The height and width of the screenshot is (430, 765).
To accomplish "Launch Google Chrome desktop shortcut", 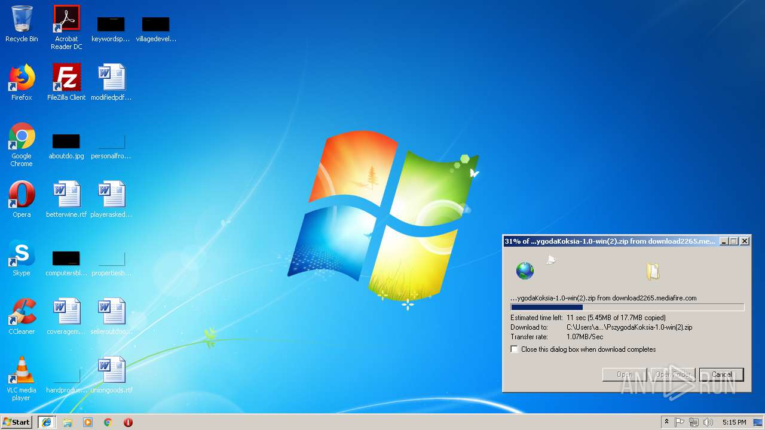I will (22, 145).
